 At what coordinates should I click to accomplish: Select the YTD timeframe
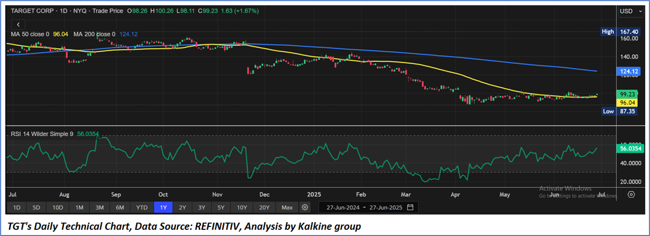click(142, 208)
